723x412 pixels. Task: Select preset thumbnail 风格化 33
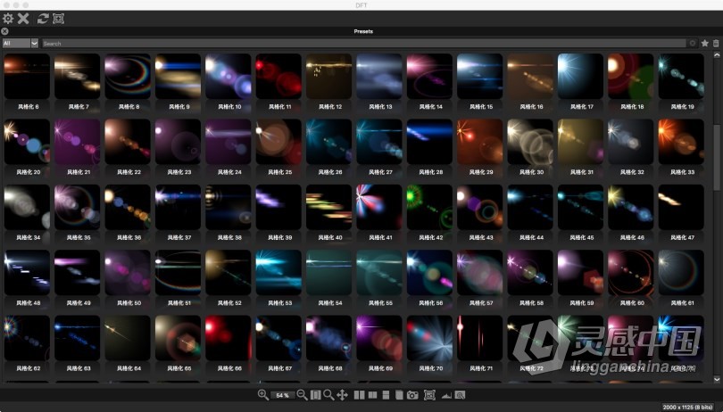[682, 142]
